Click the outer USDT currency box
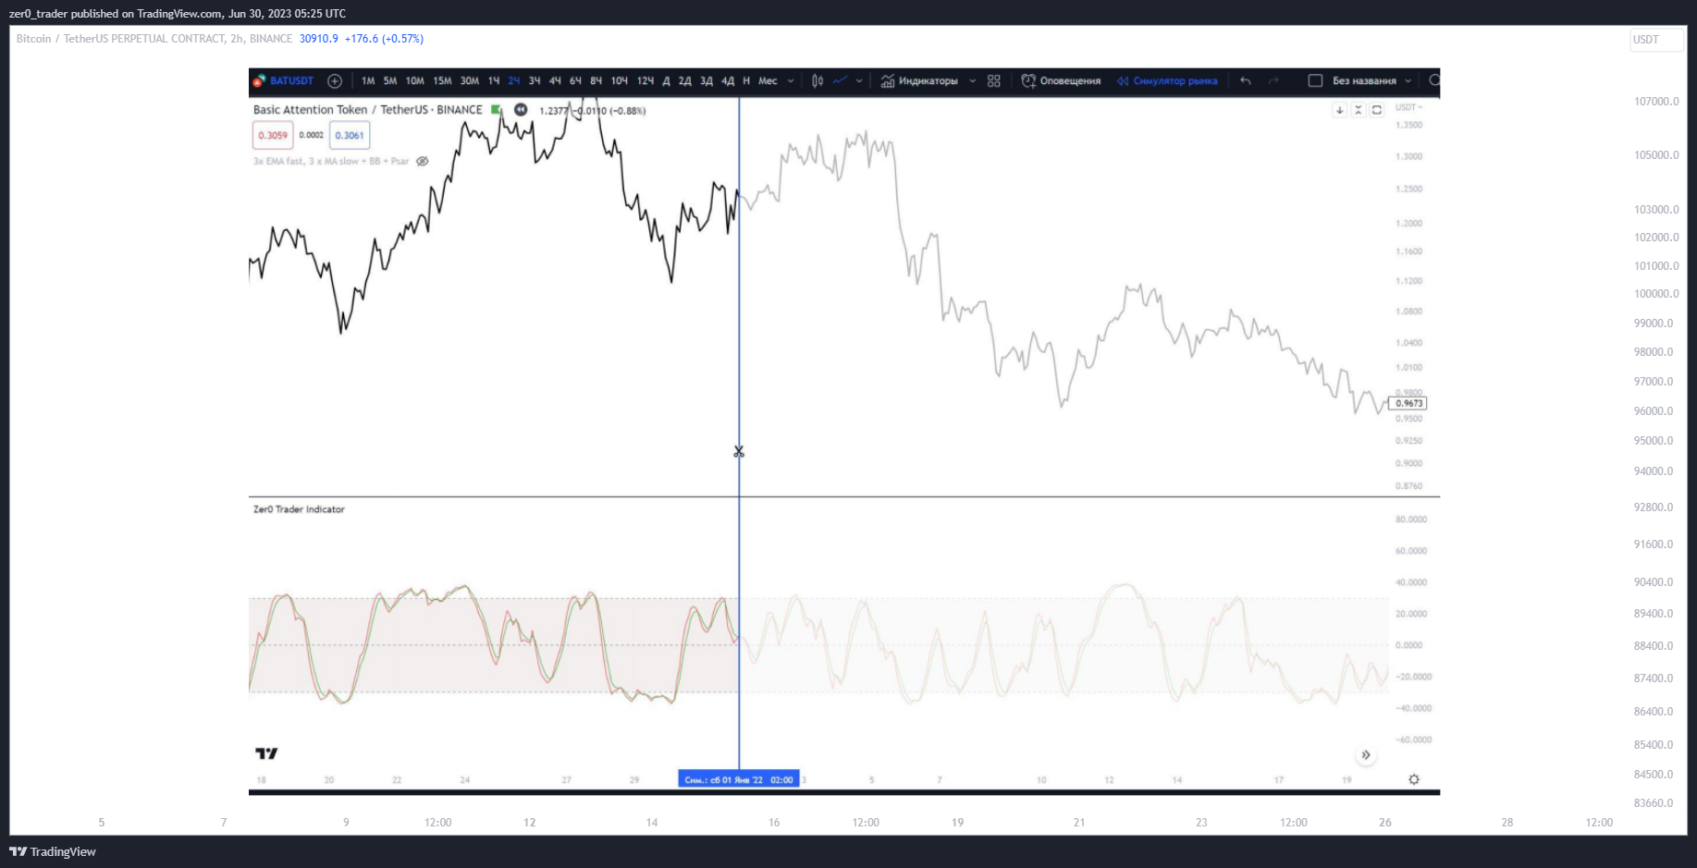 point(1655,40)
